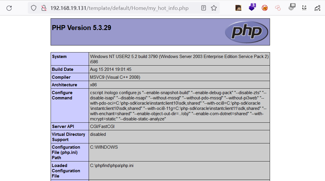Viewport: 325px width, 181px height.
Task: Open the gray proxy extension with pause badge
Action: pyautogui.click(x=292, y=7)
